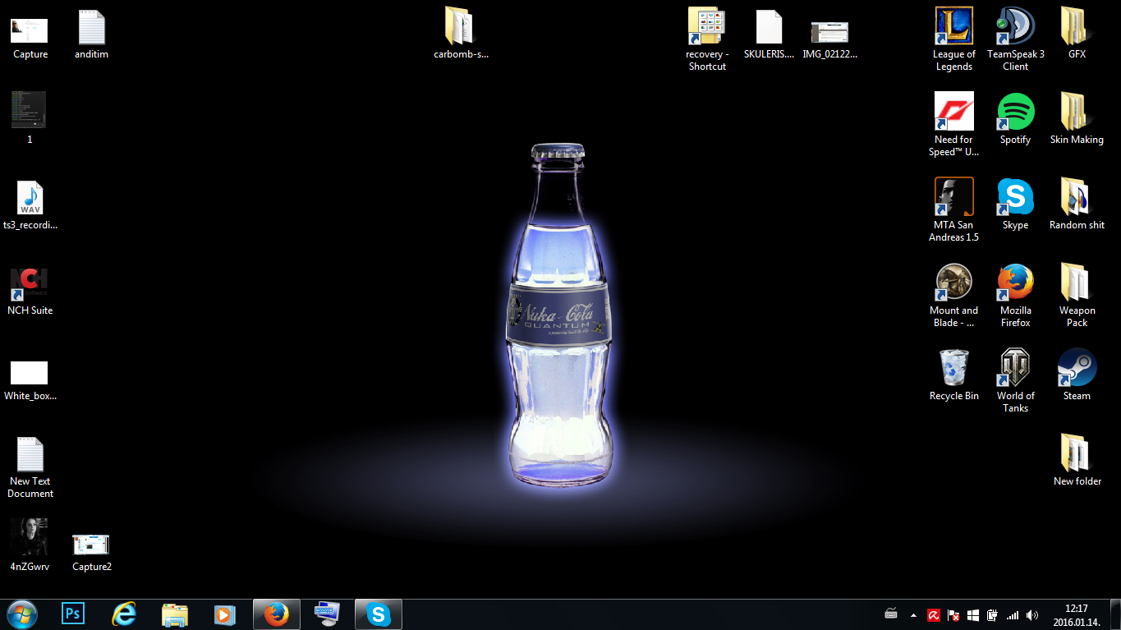Select the World of Tanks shortcut
This screenshot has width=1121, height=630.
[1015, 381]
